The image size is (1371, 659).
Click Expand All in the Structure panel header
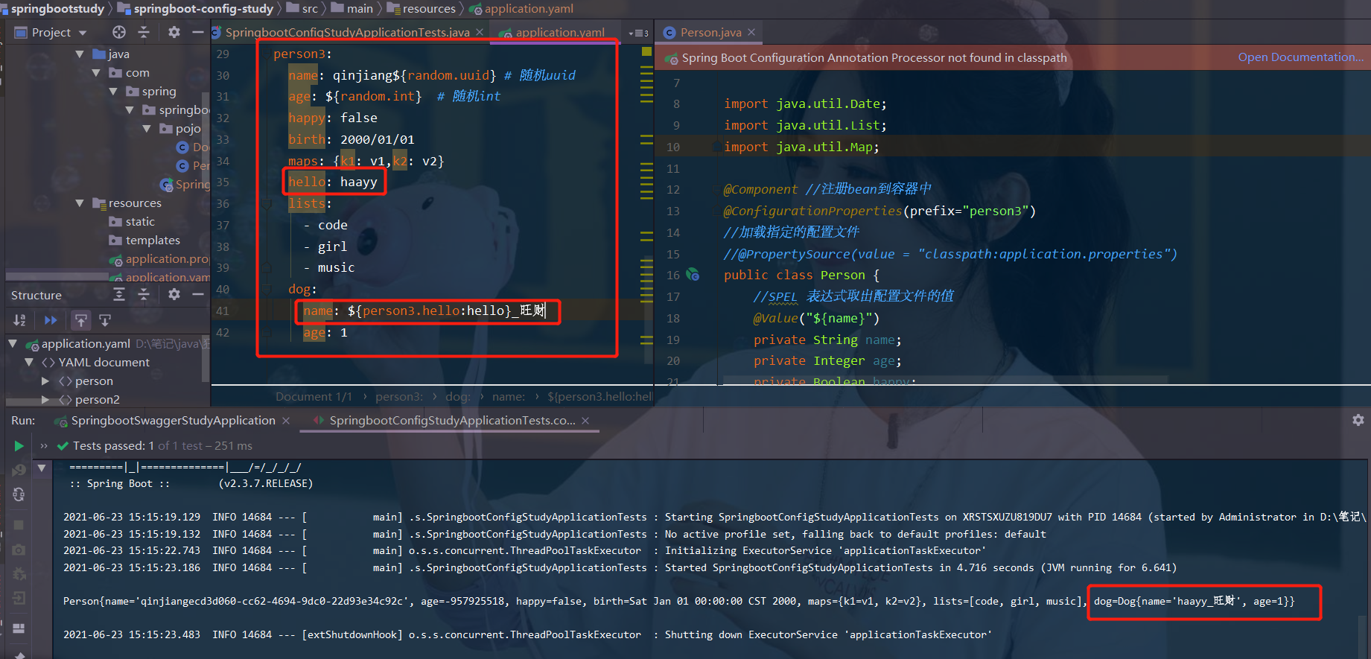point(119,295)
